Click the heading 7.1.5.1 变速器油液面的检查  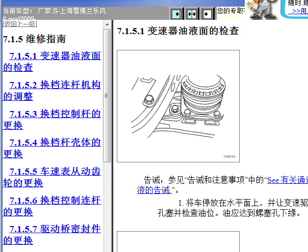click(178, 31)
